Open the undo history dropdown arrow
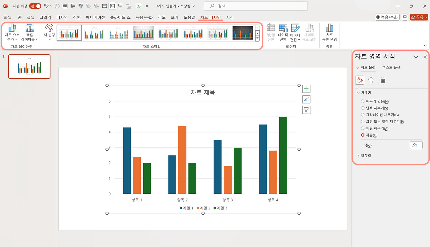430x247 pixels. pos(51,6)
